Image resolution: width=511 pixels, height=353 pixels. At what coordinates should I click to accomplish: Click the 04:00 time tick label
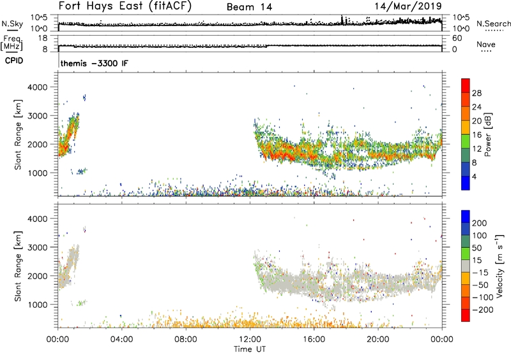point(121,340)
